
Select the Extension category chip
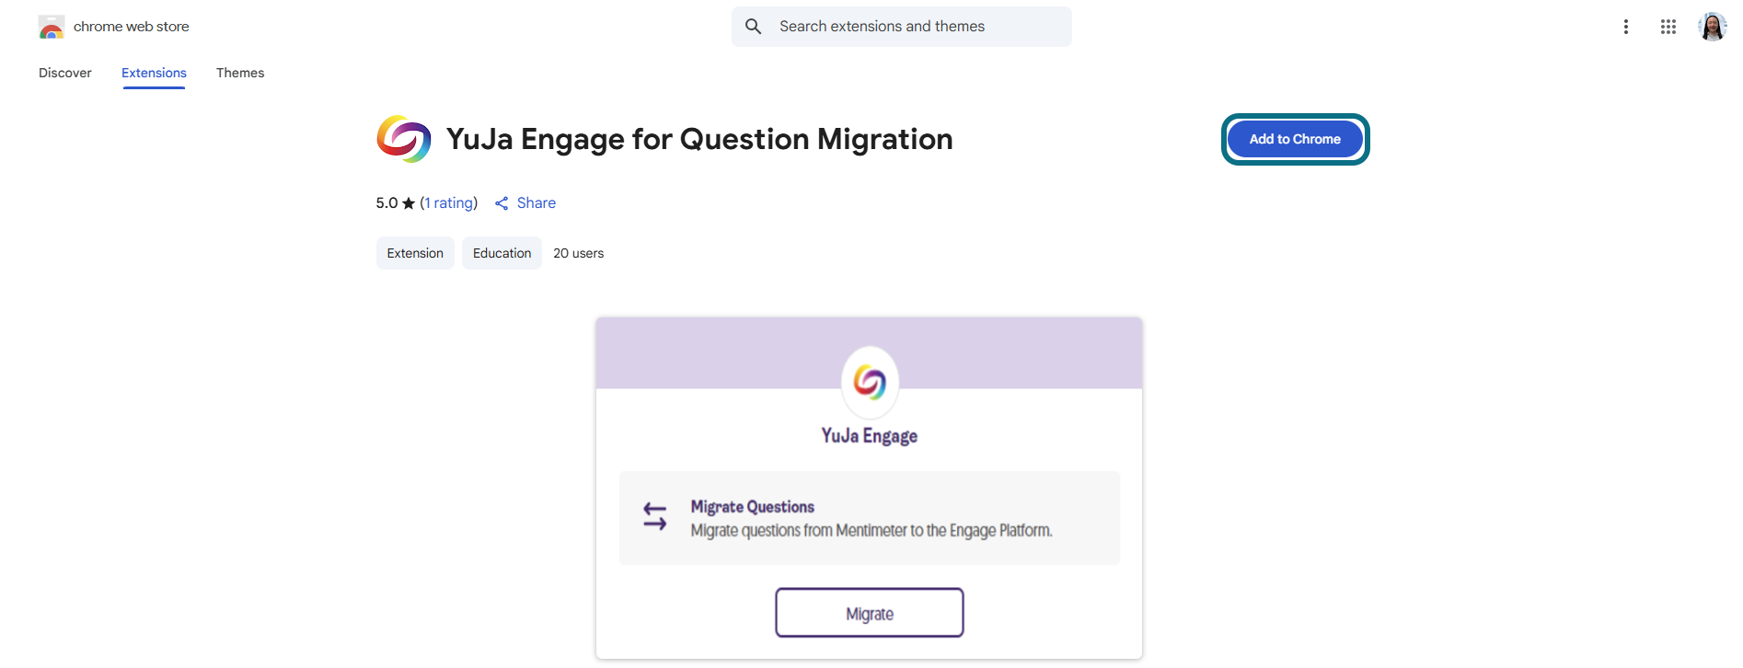click(415, 253)
